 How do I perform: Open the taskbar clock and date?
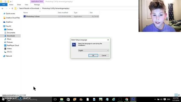pos(176,99)
